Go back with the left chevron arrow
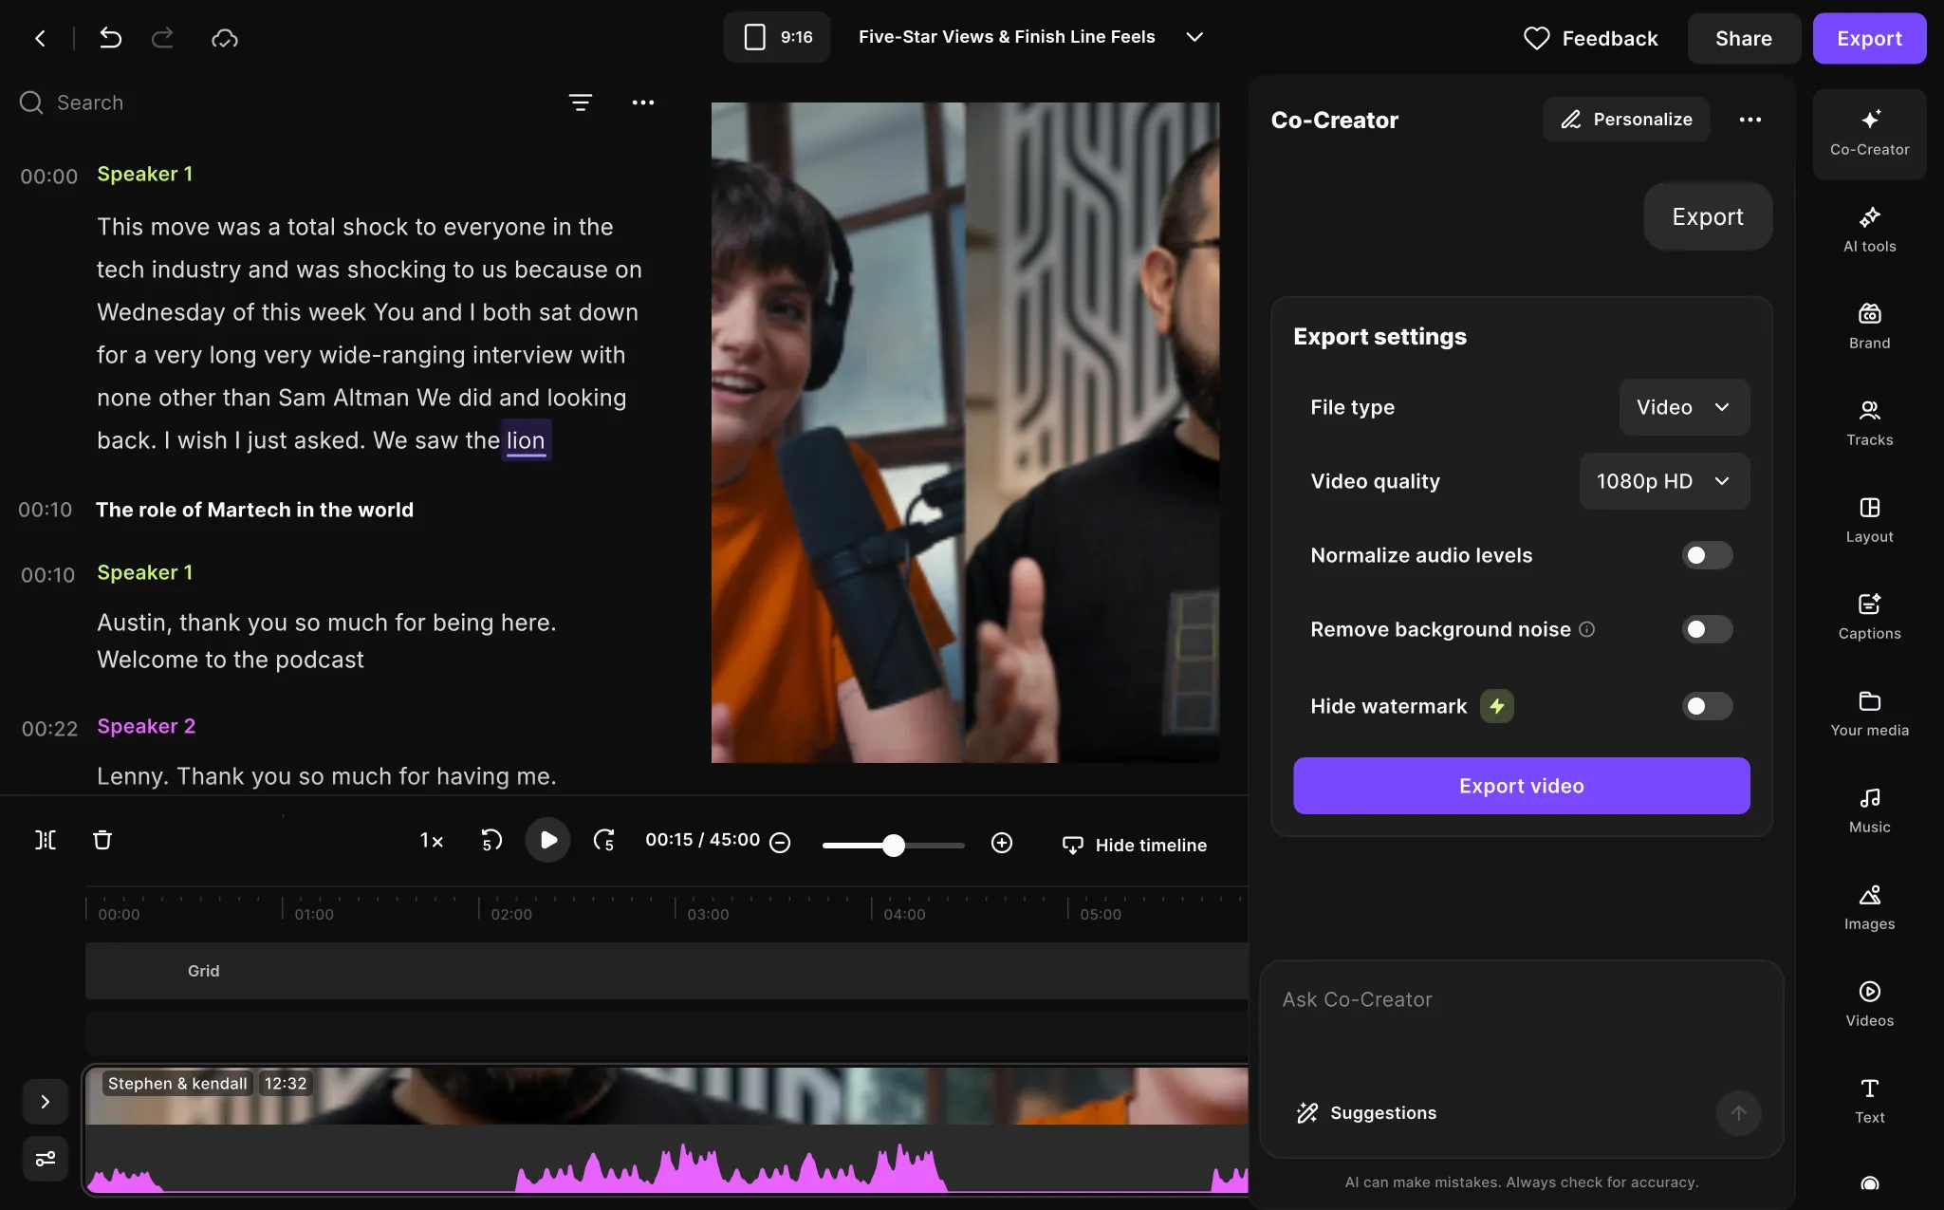Image resolution: width=1944 pixels, height=1210 pixels. (40, 38)
